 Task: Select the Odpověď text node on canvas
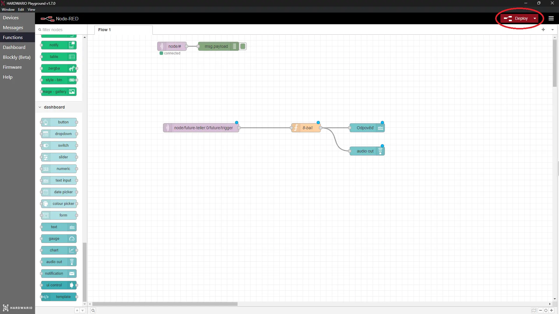pos(367,128)
